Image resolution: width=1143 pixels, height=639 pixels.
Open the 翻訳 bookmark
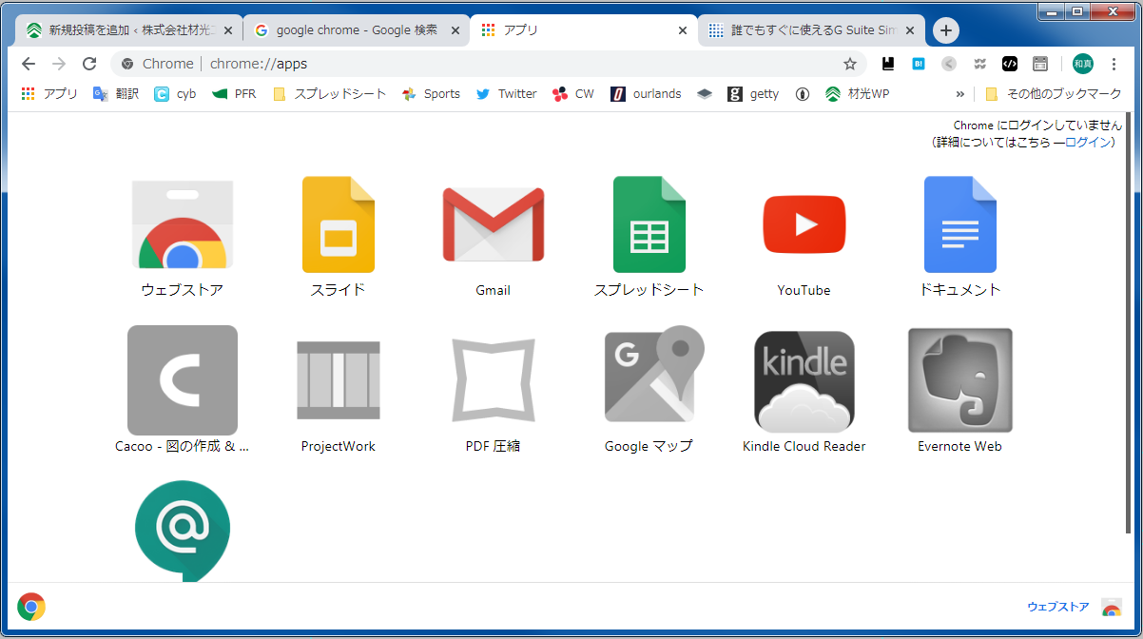[x=116, y=94]
